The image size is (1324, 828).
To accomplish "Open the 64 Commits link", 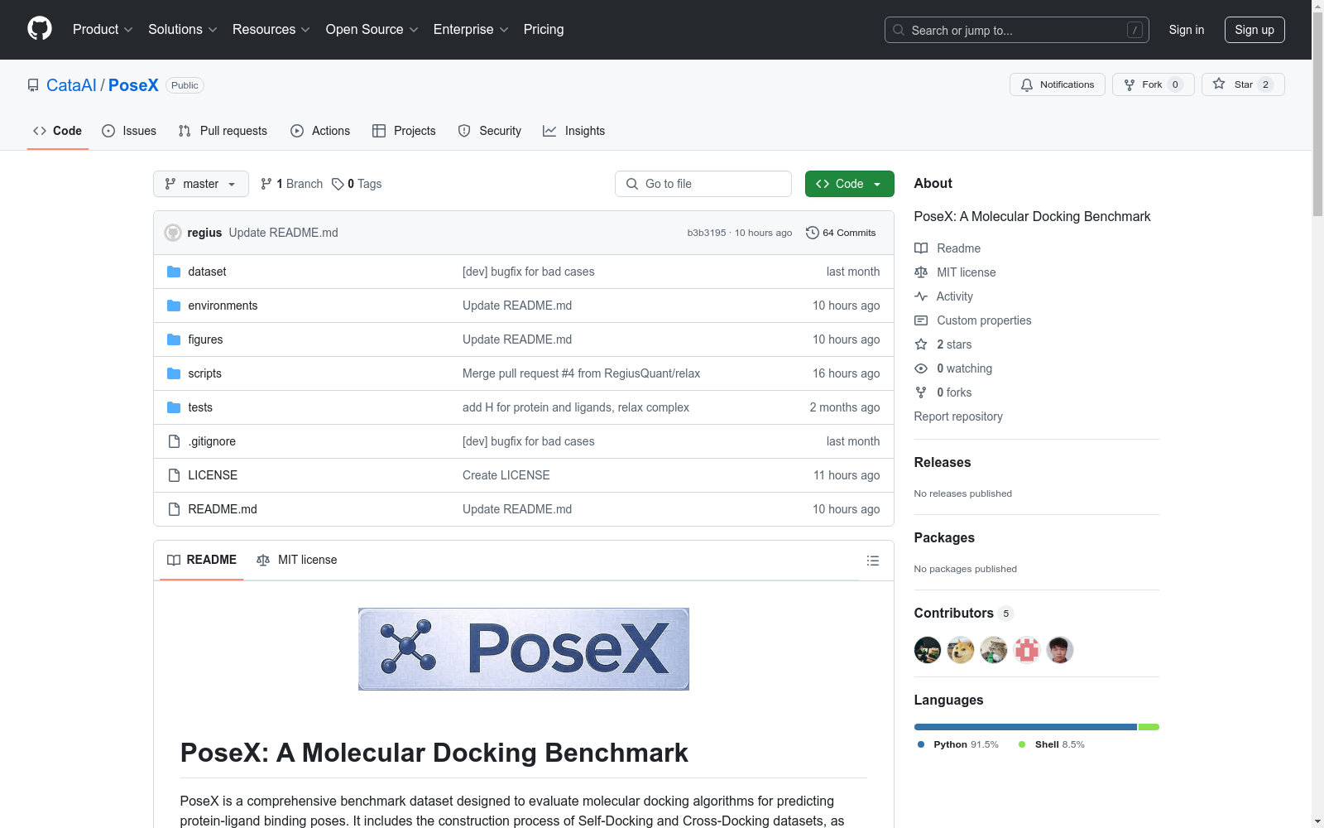I will (x=841, y=233).
